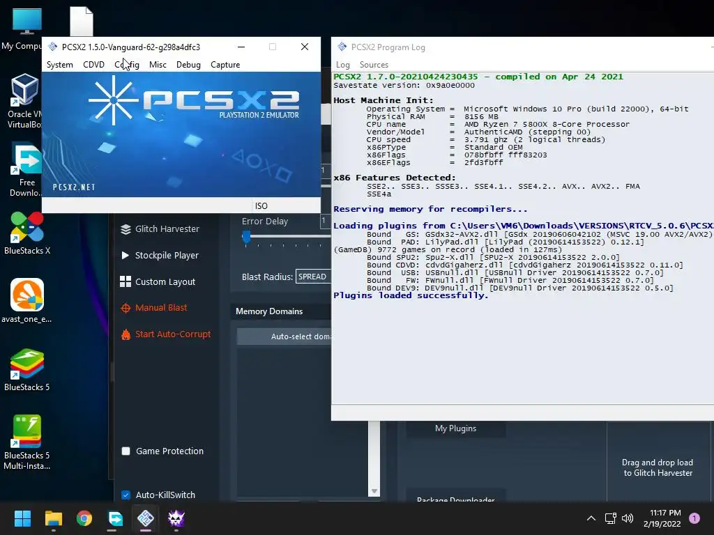The height and width of the screenshot is (535, 714).
Task: Click 'Plugins loaded successfully.' log line
Action: point(411,295)
